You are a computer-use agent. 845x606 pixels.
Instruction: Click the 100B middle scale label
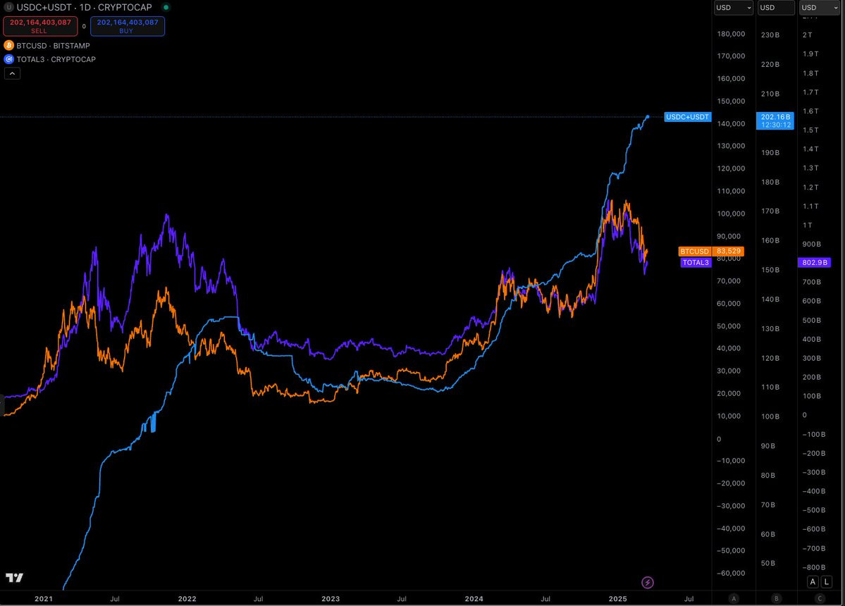click(x=770, y=416)
